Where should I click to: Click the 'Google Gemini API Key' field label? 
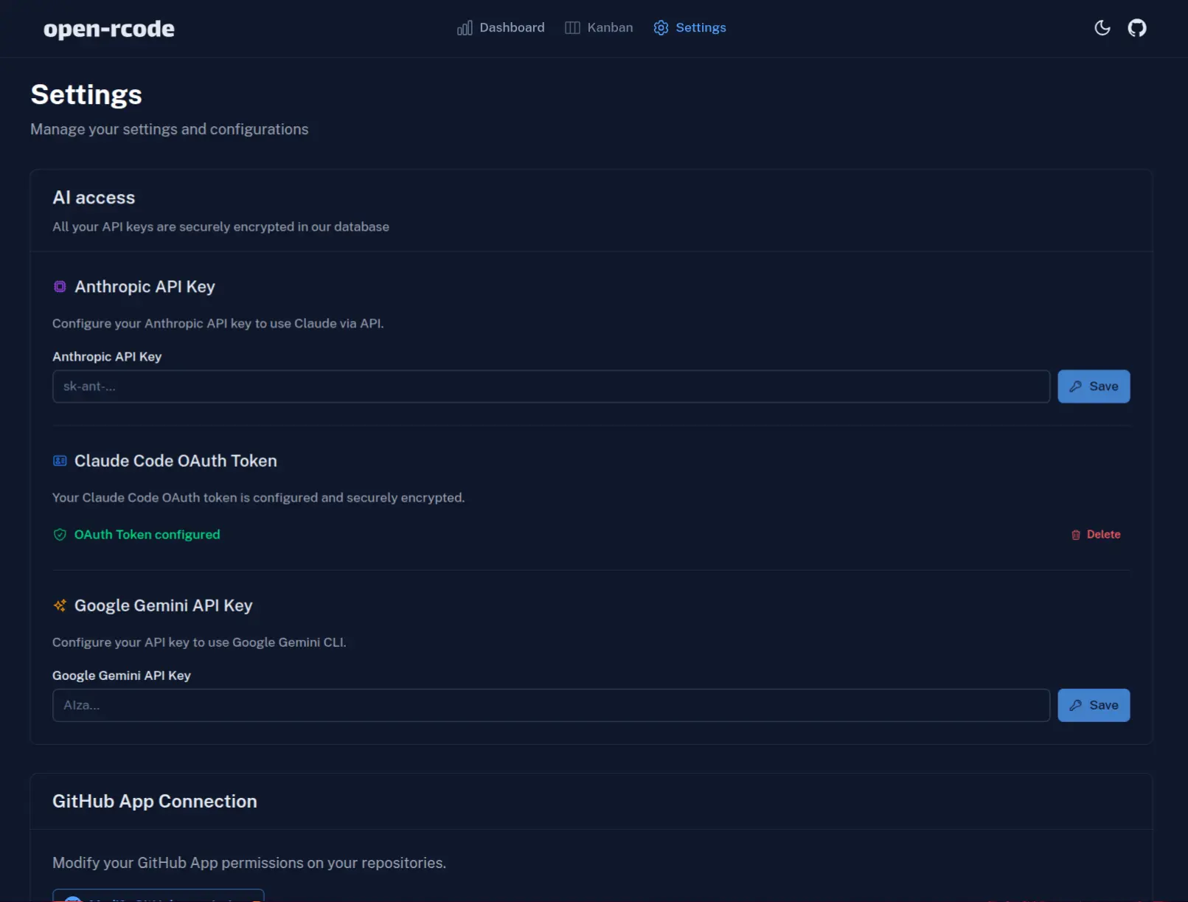coord(122,676)
